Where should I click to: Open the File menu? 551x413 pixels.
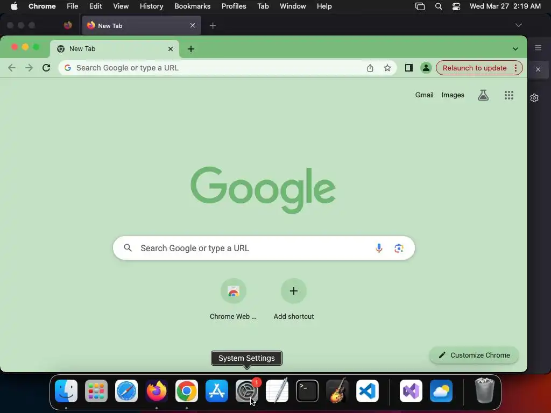73,6
